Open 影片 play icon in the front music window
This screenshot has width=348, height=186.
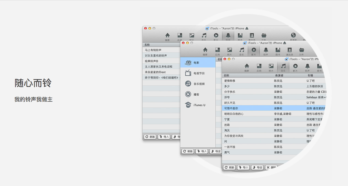click(295, 66)
